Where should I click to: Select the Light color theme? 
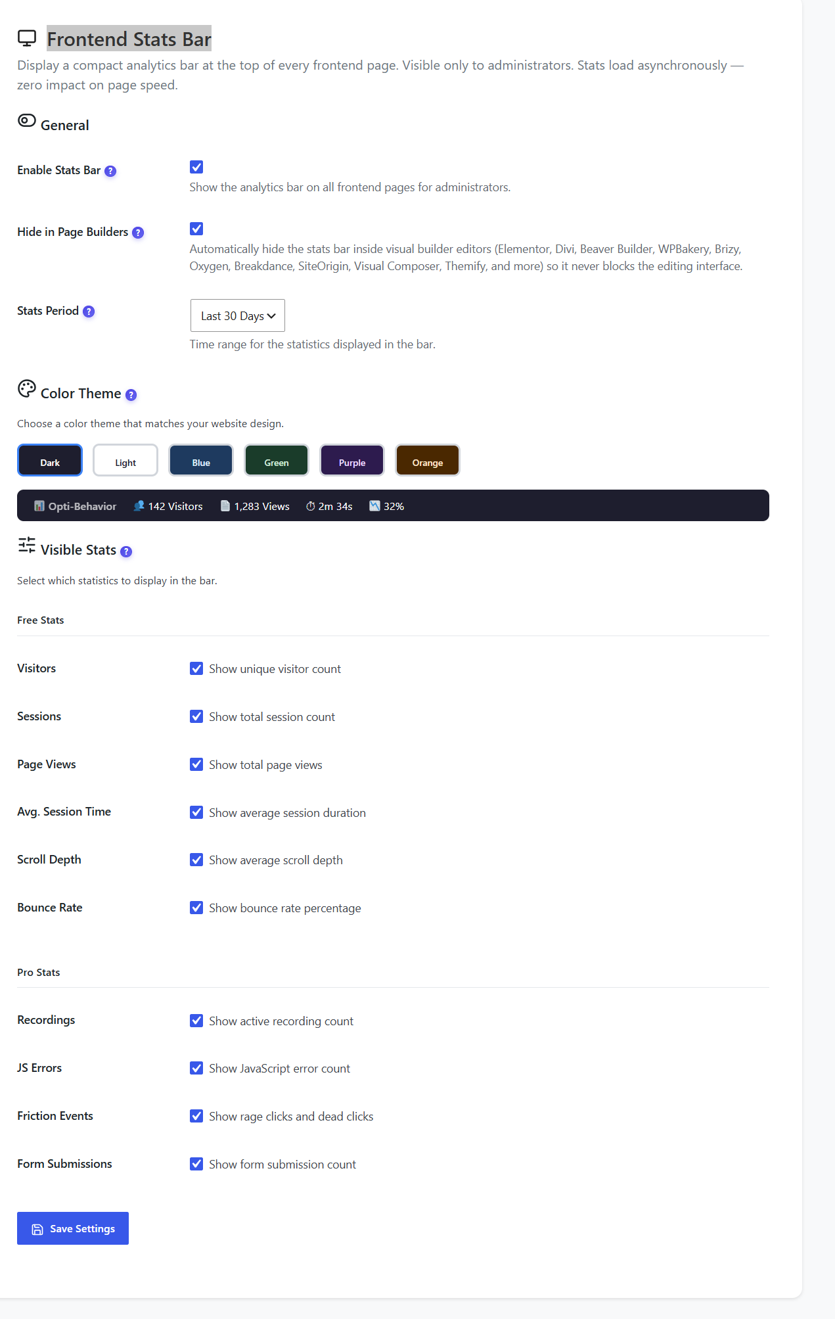click(125, 460)
